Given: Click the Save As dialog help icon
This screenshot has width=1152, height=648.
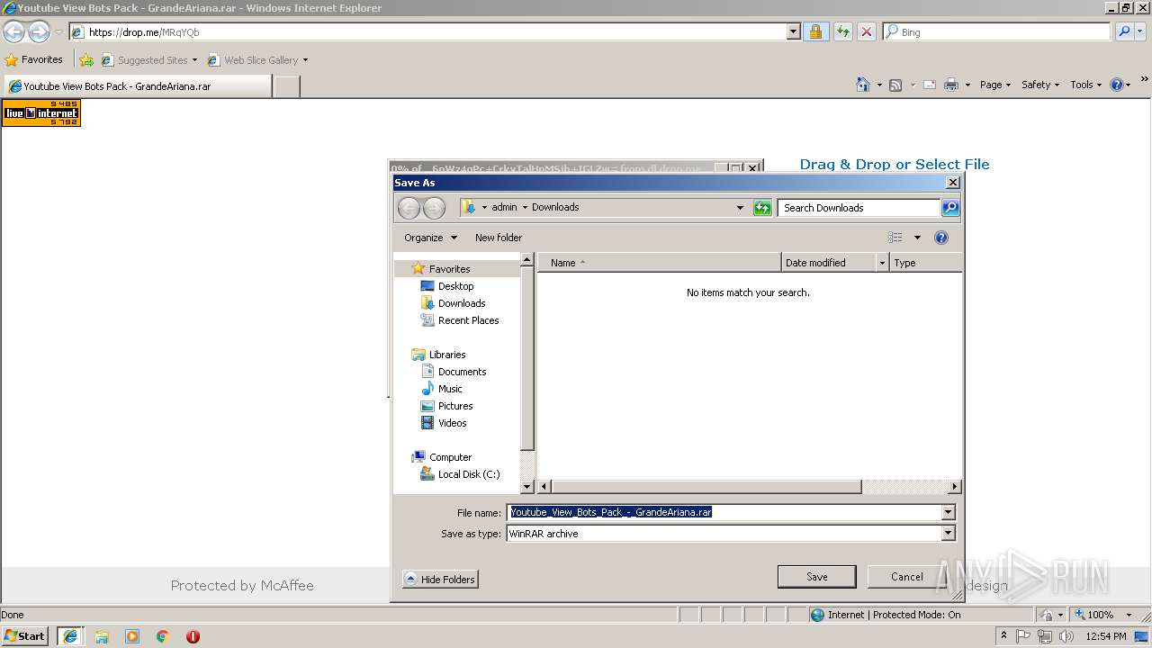Looking at the screenshot, I should point(941,238).
